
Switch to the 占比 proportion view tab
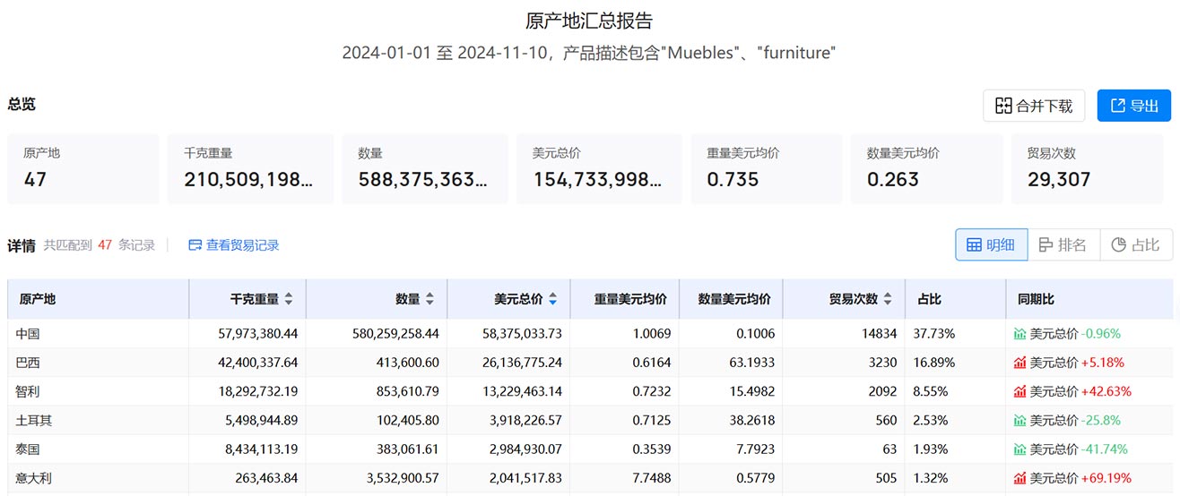(x=1136, y=245)
